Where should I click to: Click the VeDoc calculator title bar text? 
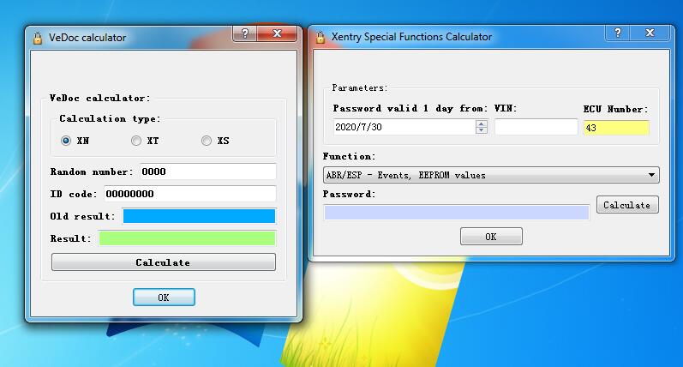(87, 38)
